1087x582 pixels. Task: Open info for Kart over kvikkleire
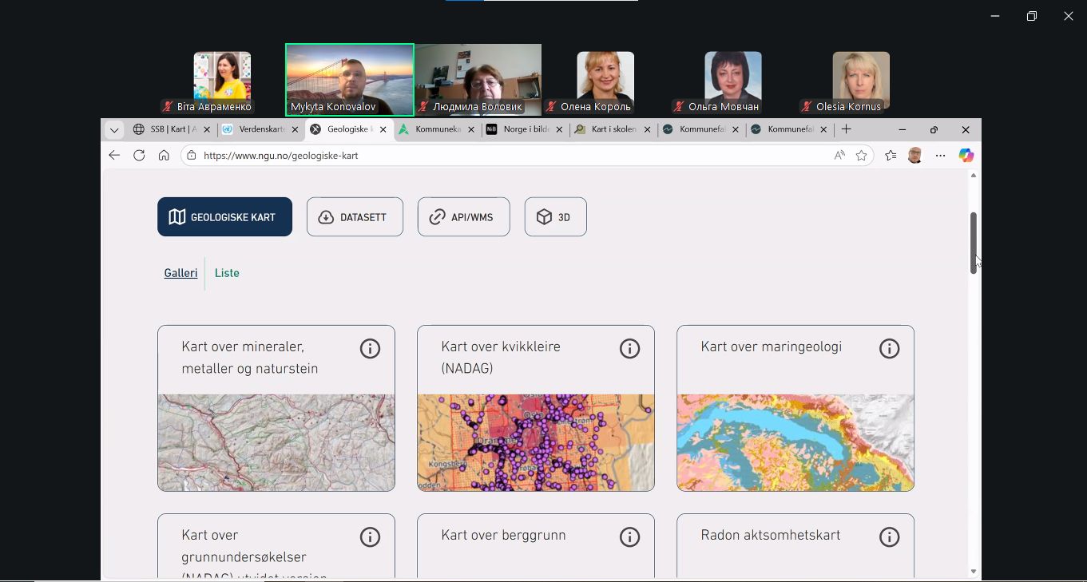pos(629,348)
